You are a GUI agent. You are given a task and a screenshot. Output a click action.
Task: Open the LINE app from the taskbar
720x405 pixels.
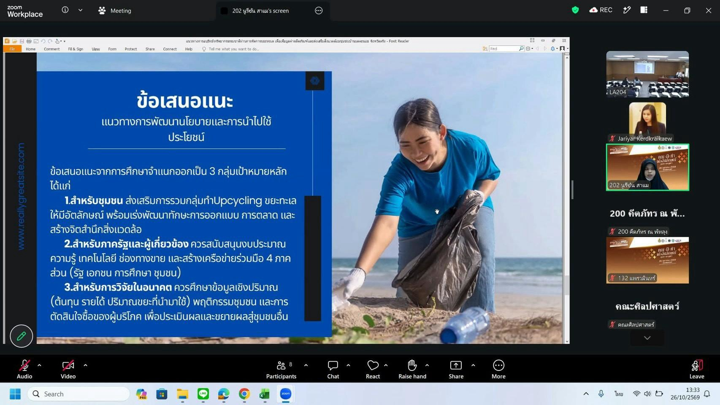click(203, 394)
